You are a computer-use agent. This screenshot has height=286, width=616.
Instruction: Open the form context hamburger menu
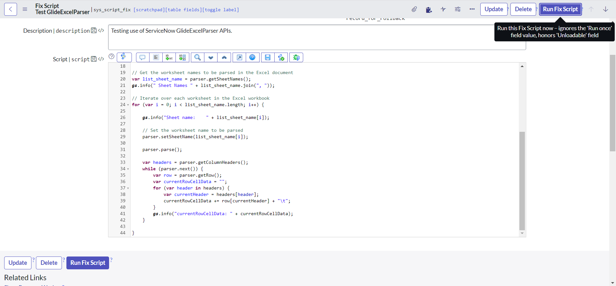(x=25, y=9)
